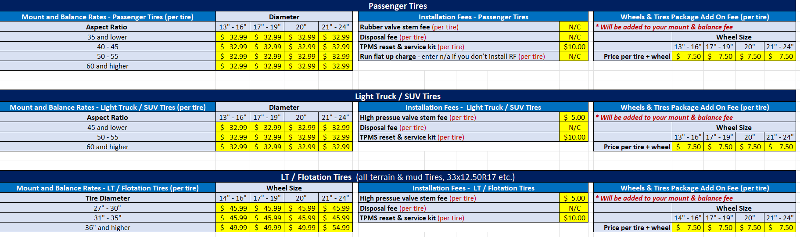Click the N/C value for Rubber valve stem fee
The image size is (800, 237).
[x=574, y=27]
